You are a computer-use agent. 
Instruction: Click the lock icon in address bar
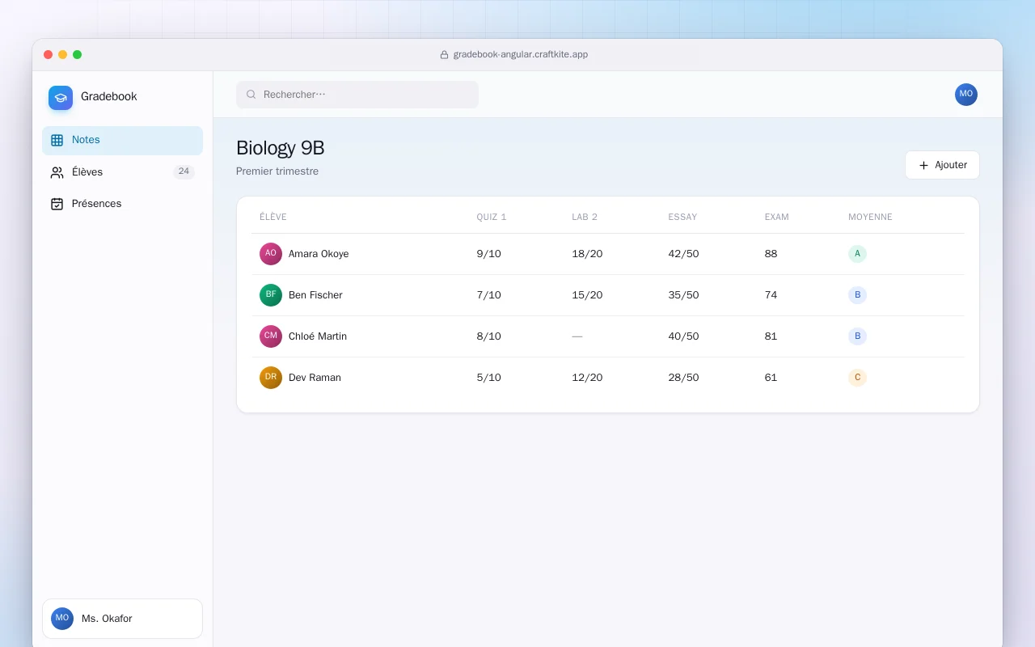pos(444,55)
